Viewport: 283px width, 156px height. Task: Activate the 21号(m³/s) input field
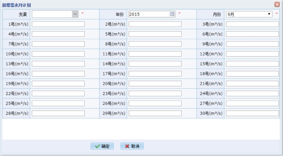coord(253,83)
